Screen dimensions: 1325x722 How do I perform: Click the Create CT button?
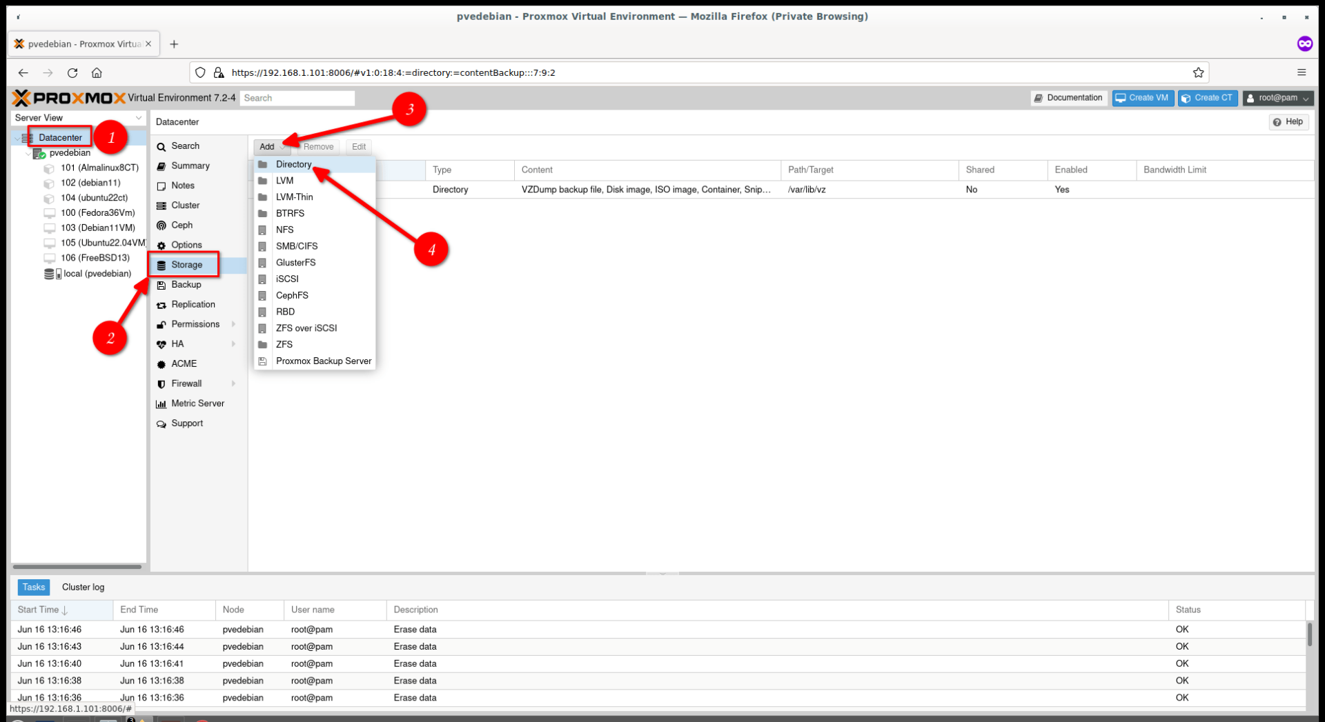point(1207,98)
